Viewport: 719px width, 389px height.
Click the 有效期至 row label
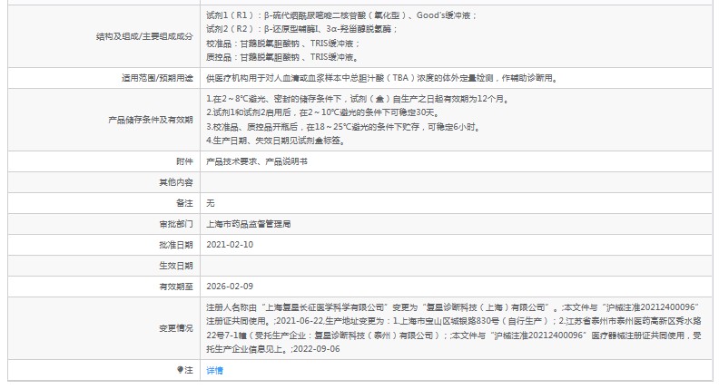pyautogui.click(x=176, y=287)
